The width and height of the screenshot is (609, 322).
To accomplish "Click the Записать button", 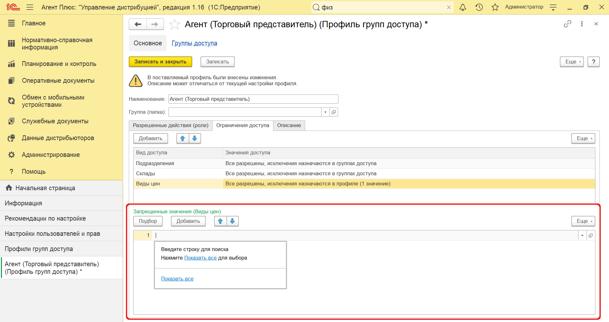I will pyautogui.click(x=218, y=61).
